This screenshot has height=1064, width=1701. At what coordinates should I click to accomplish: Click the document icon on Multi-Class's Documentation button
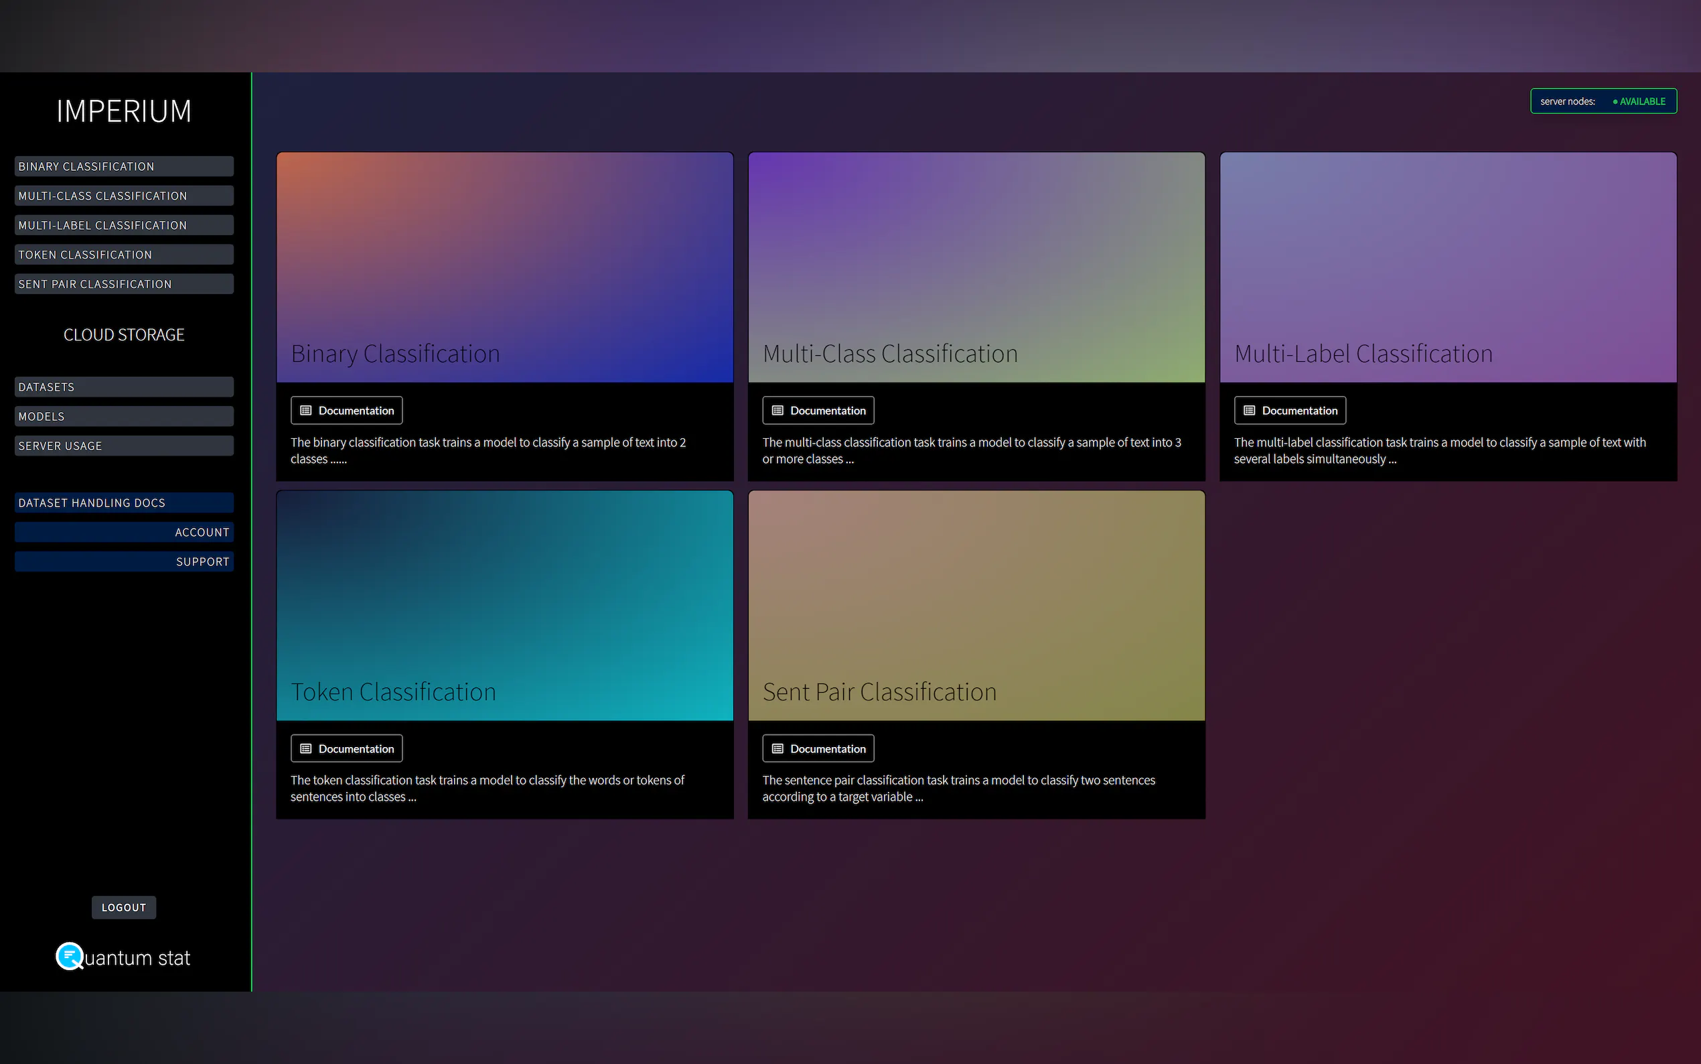778,410
